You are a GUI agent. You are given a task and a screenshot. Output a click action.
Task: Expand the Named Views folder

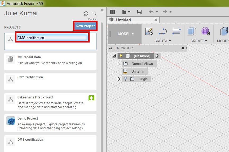(x=119, y=64)
